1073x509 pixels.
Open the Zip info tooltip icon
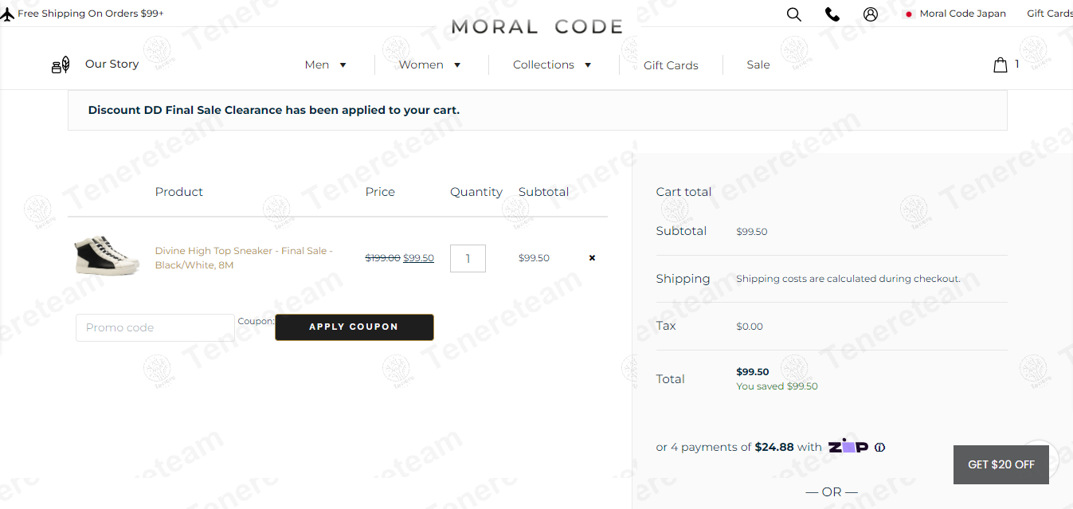click(879, 447)
